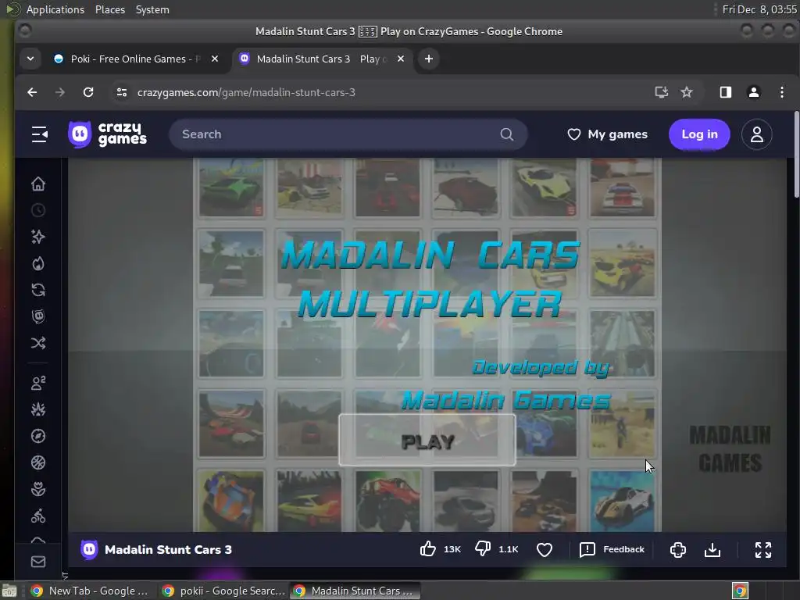Open the Chrome three-dot menu

click(781, 92)
